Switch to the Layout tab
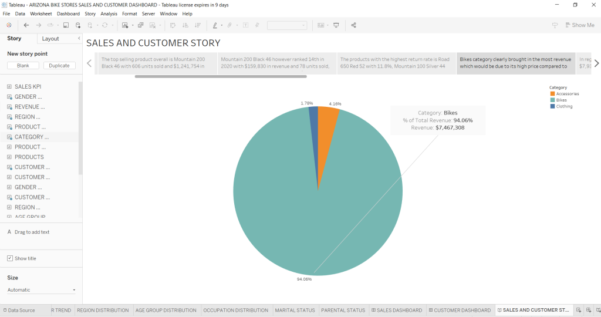The image size is (601, 317). click(x=50, y=39)
